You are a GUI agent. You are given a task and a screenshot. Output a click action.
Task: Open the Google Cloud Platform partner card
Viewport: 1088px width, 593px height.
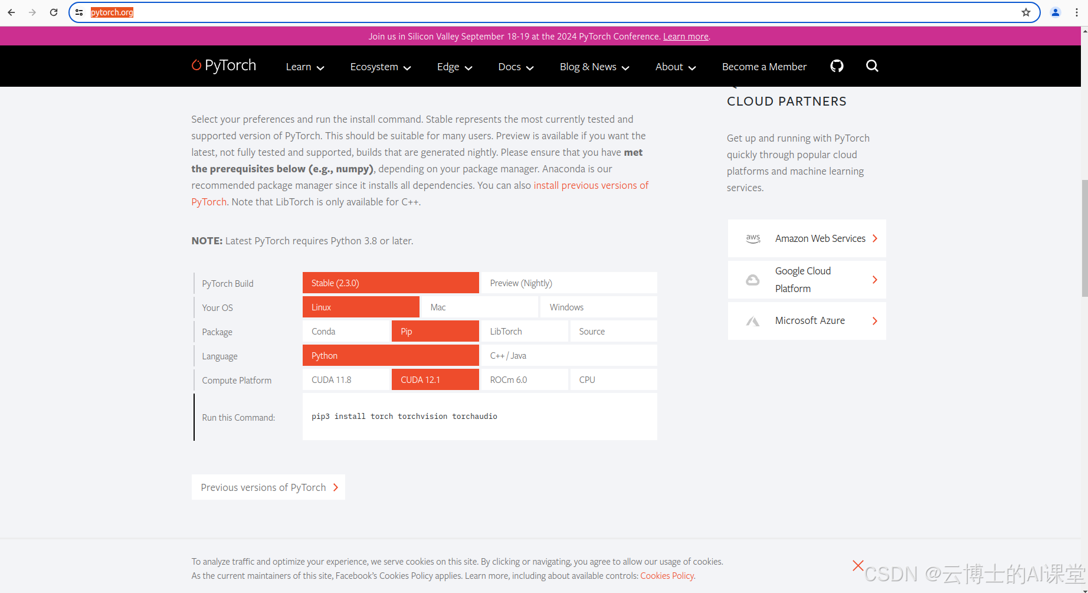point(807,280)
